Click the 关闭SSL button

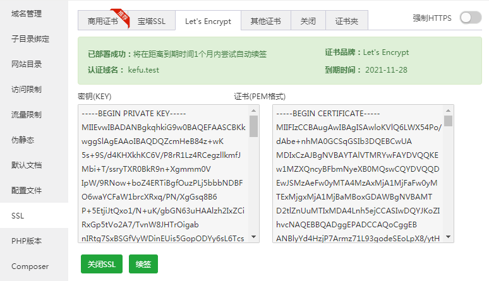102,264
